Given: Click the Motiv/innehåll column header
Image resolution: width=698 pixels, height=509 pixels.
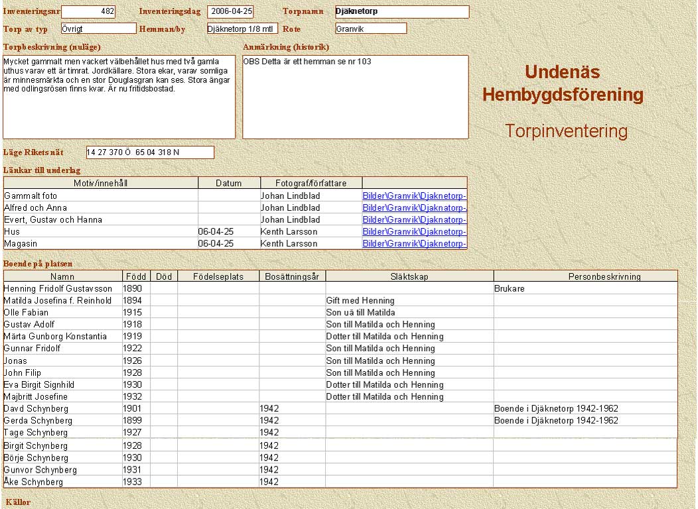Looking at the screenshot, I should point(101,184).
